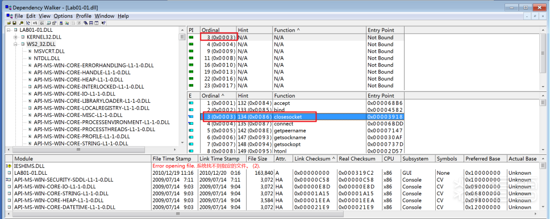Image resolution: width=550 pixels, height=219 pixels.
Task: Sort module list by Link Checksum header
Action: 315,159
